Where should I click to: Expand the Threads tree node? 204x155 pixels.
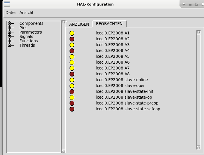coord(9,46)
